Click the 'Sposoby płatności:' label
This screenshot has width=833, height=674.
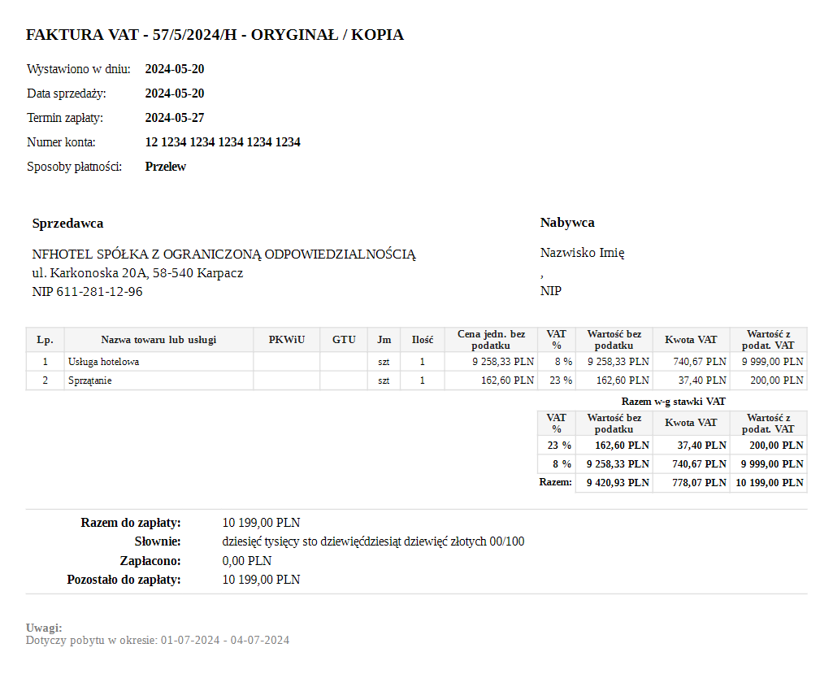pos(75,167)
